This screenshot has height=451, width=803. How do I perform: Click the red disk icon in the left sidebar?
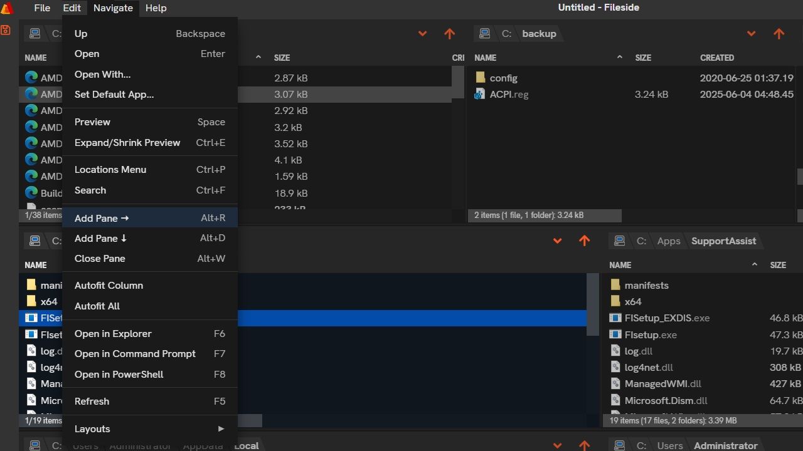tap(6, 29)
